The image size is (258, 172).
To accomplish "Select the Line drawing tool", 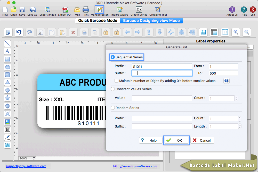I will tap(7, 43).
